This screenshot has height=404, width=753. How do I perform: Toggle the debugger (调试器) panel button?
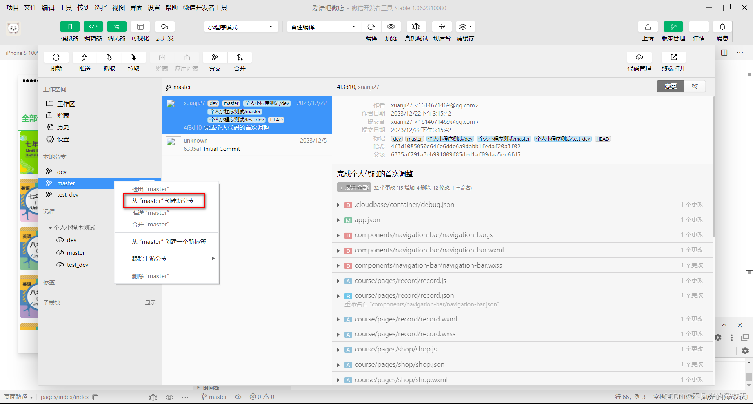point(116,27)
